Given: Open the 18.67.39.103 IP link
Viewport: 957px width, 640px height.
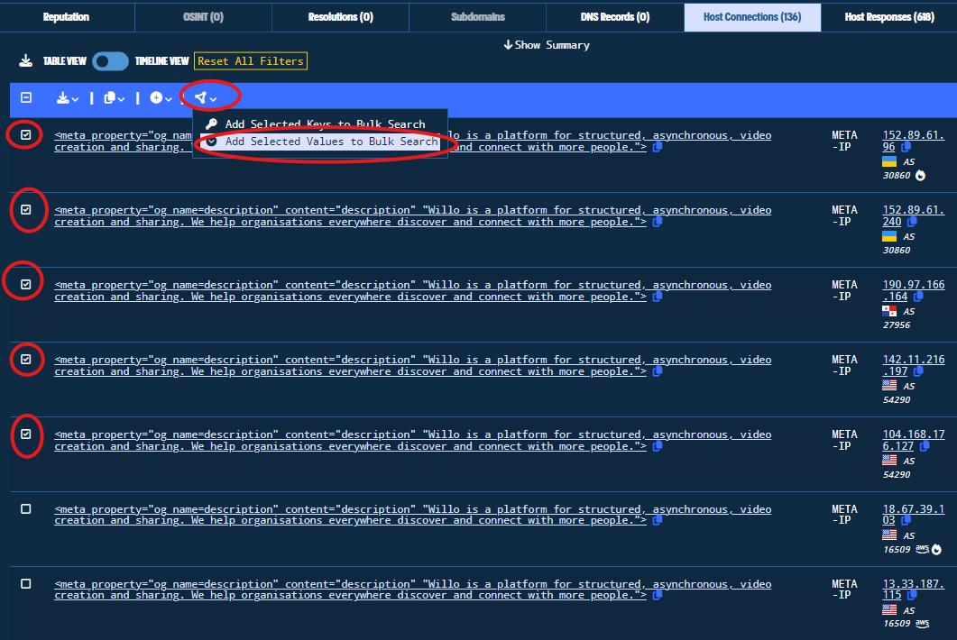Looking at the screenshot, I should pos(913,515).
